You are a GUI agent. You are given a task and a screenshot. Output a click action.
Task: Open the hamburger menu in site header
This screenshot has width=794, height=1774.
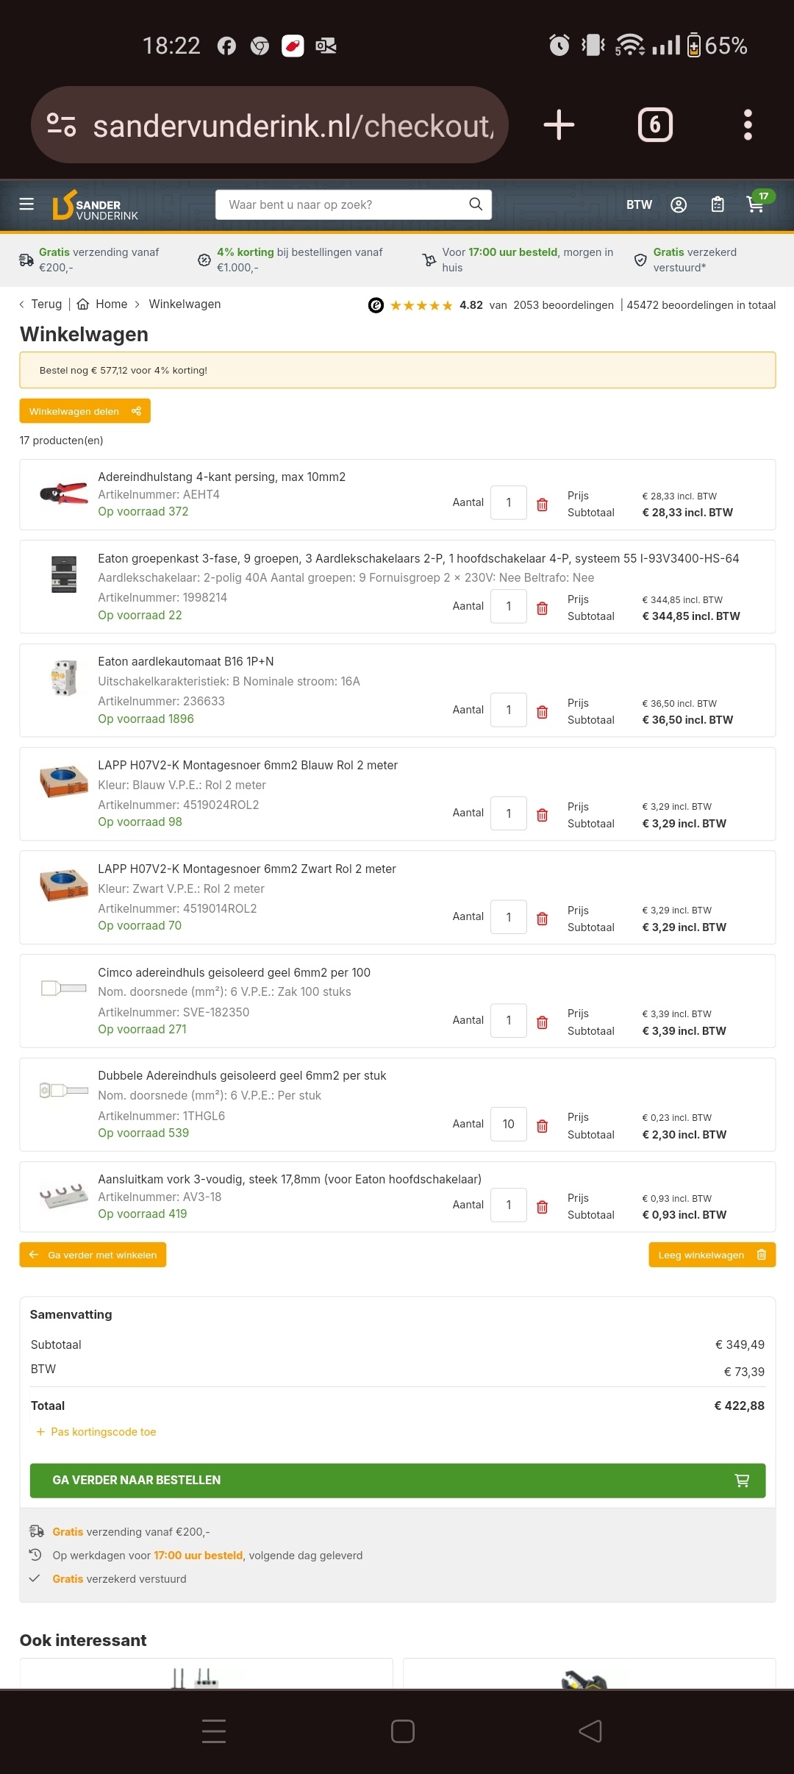click(x=26, y=204)
